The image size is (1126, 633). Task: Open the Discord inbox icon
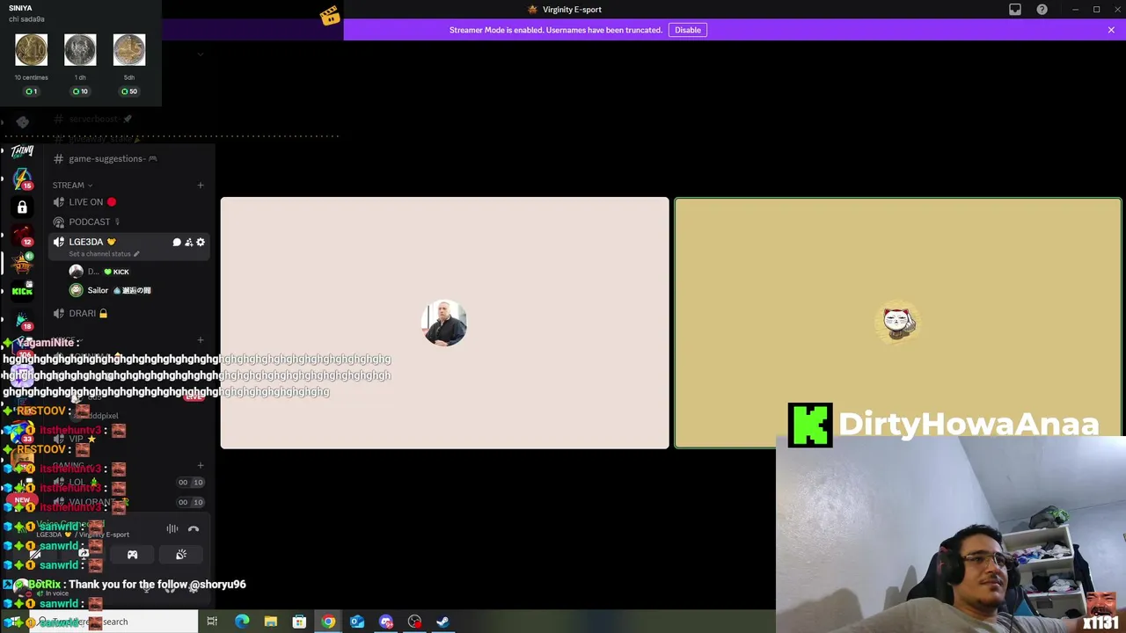[1015, 10]
